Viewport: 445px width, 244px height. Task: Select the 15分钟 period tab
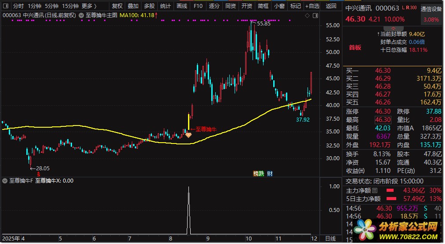(70, 6)
